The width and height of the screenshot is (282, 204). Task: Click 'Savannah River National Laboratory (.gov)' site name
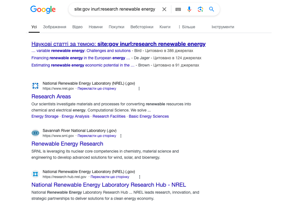click(80, 131)
